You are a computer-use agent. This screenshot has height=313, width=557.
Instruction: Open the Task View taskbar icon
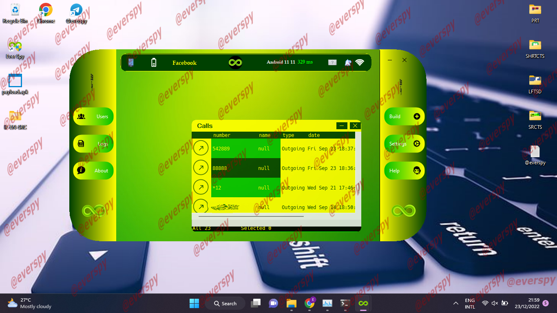click(x=256, y=303)
